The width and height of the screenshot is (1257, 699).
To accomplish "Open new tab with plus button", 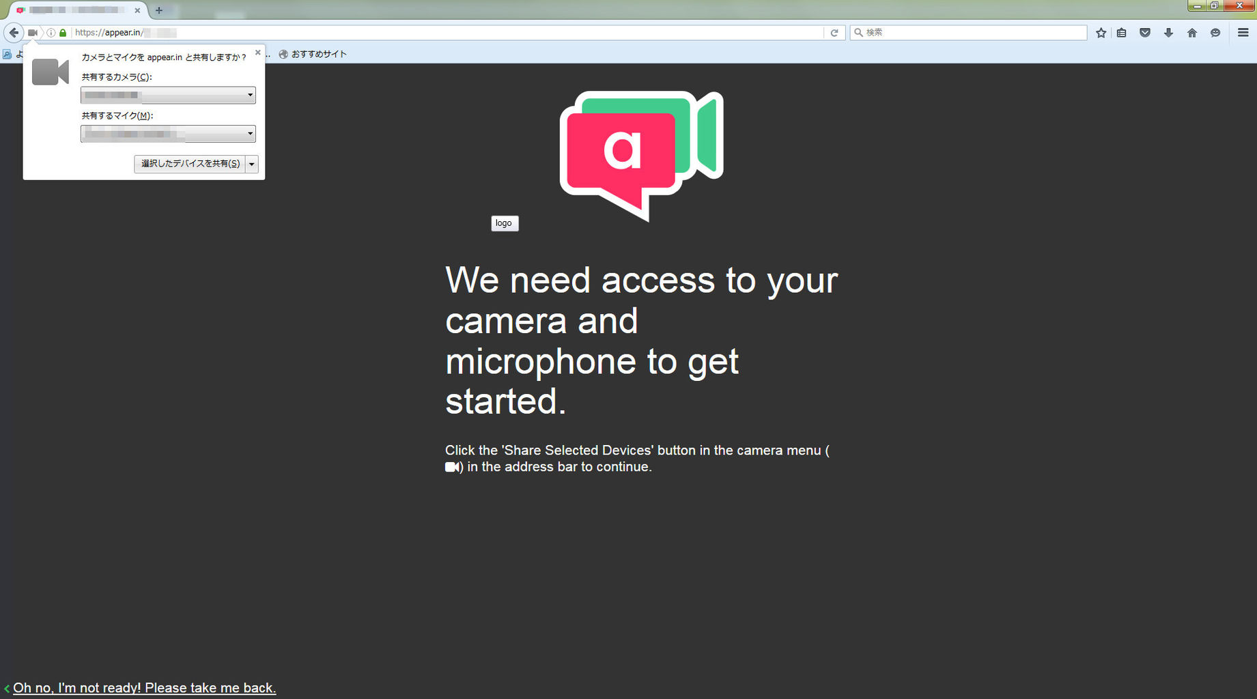I will pos(159,10).
